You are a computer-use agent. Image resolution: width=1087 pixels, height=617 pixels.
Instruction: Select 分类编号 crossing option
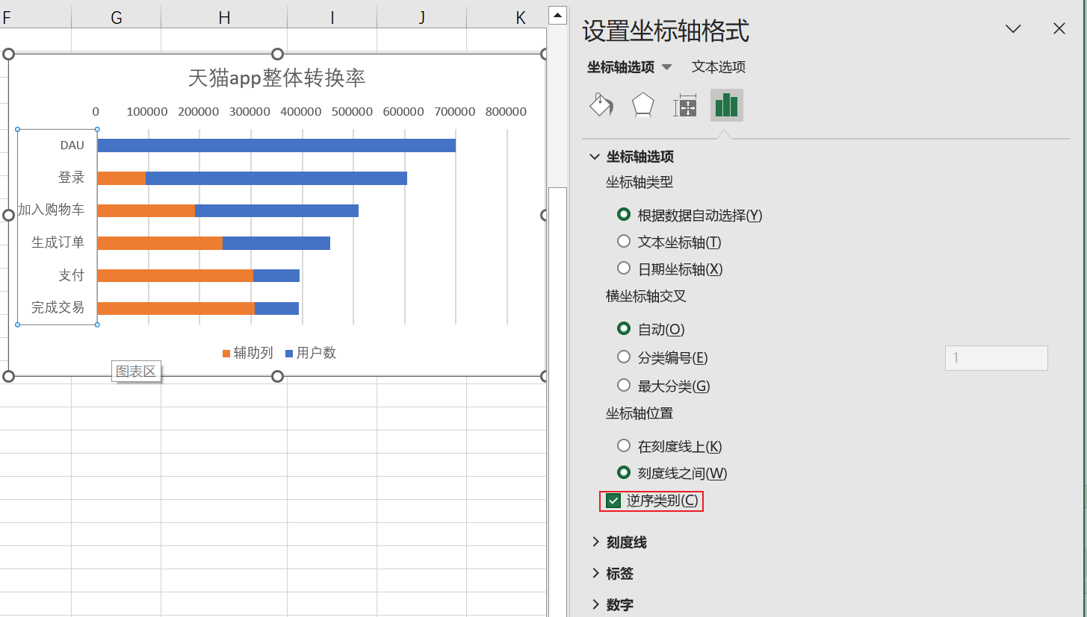(624, 357)
